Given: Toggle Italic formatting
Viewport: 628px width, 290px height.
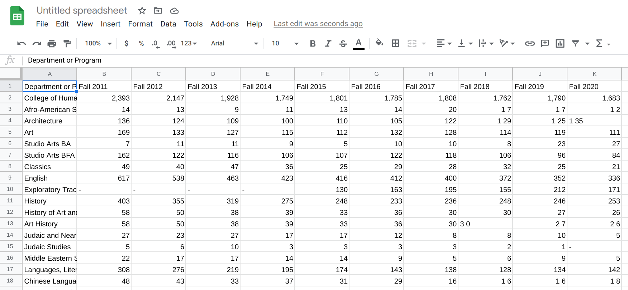Looking at the screenshot, I should click(328, 44).
